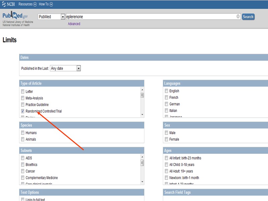Check All Child: 0-18 years
268x201 pixels.
click(166, 164)
